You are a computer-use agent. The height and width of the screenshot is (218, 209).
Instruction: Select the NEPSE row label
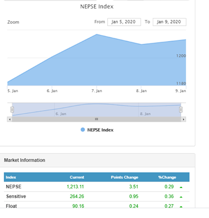13,187
